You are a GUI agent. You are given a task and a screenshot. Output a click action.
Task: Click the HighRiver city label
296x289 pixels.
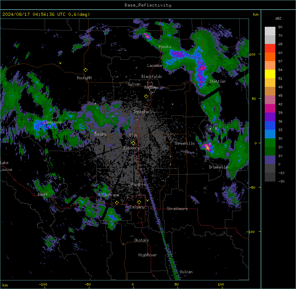point(148,255)
